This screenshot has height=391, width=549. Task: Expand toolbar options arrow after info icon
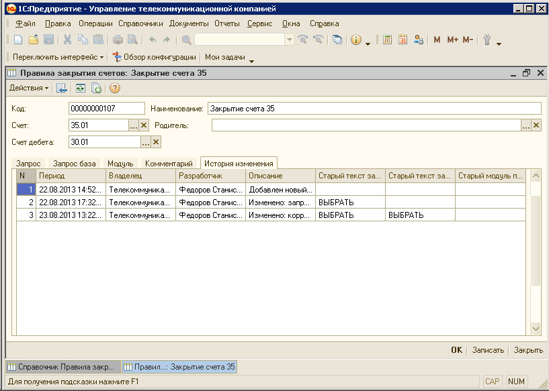point(368,44)
